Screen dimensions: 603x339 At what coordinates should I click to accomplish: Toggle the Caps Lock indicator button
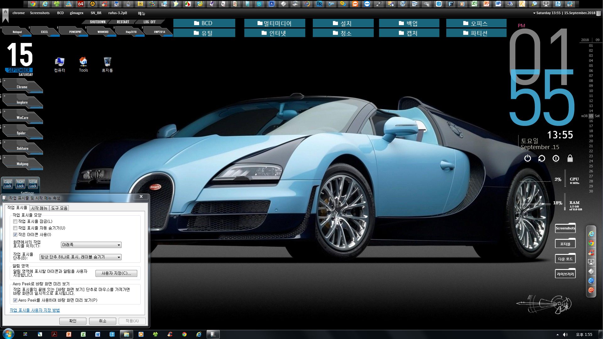(x=8, y=184)
